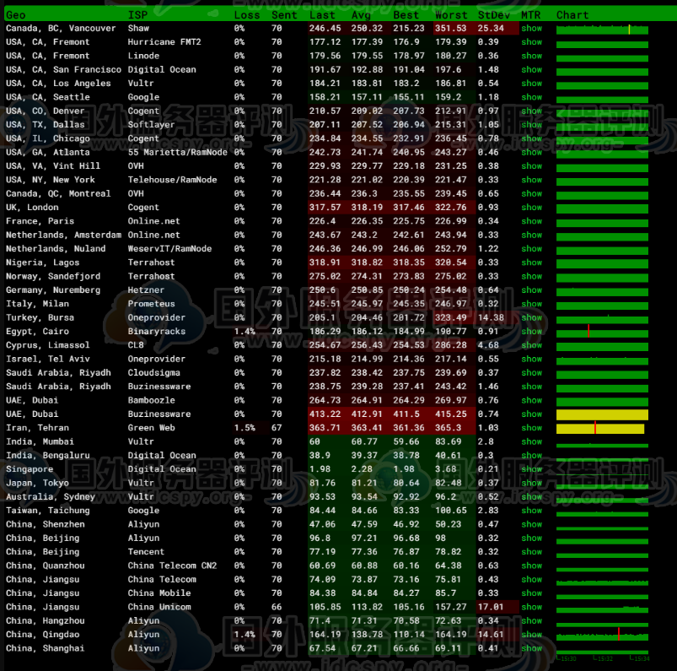Click 'show' for Taiwan Taichung Google row
The image size is (677, 671).
pyautogui.click(x=531, y=511)
